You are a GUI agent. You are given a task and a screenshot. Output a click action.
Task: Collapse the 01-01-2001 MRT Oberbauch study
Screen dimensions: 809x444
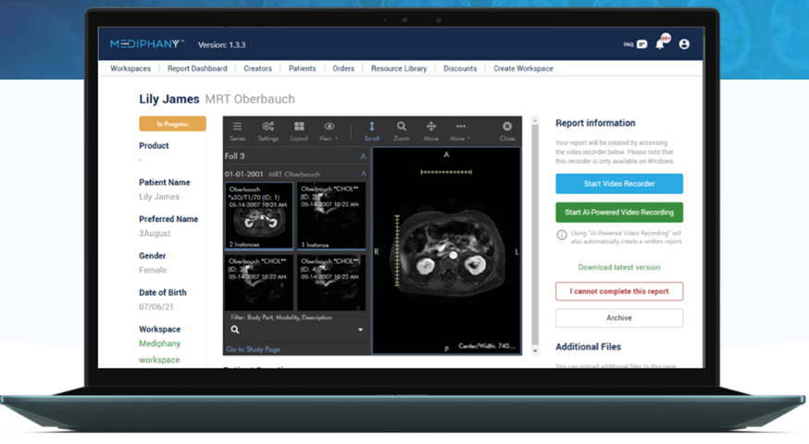tap(363, 174)
